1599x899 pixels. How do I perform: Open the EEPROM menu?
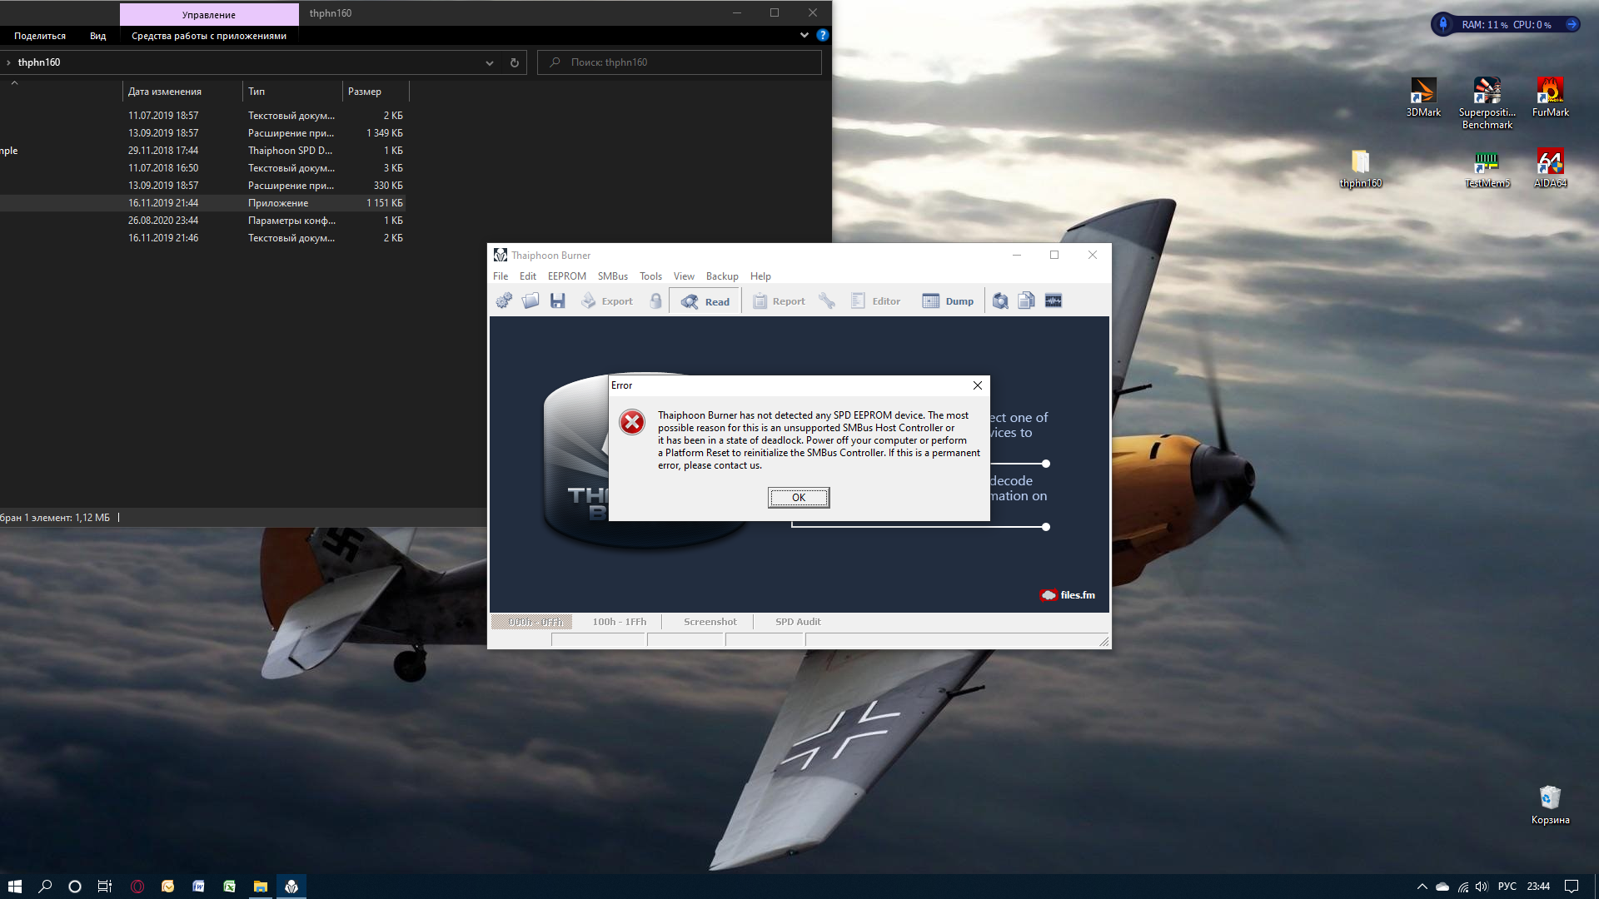click(x=566, y=276)
